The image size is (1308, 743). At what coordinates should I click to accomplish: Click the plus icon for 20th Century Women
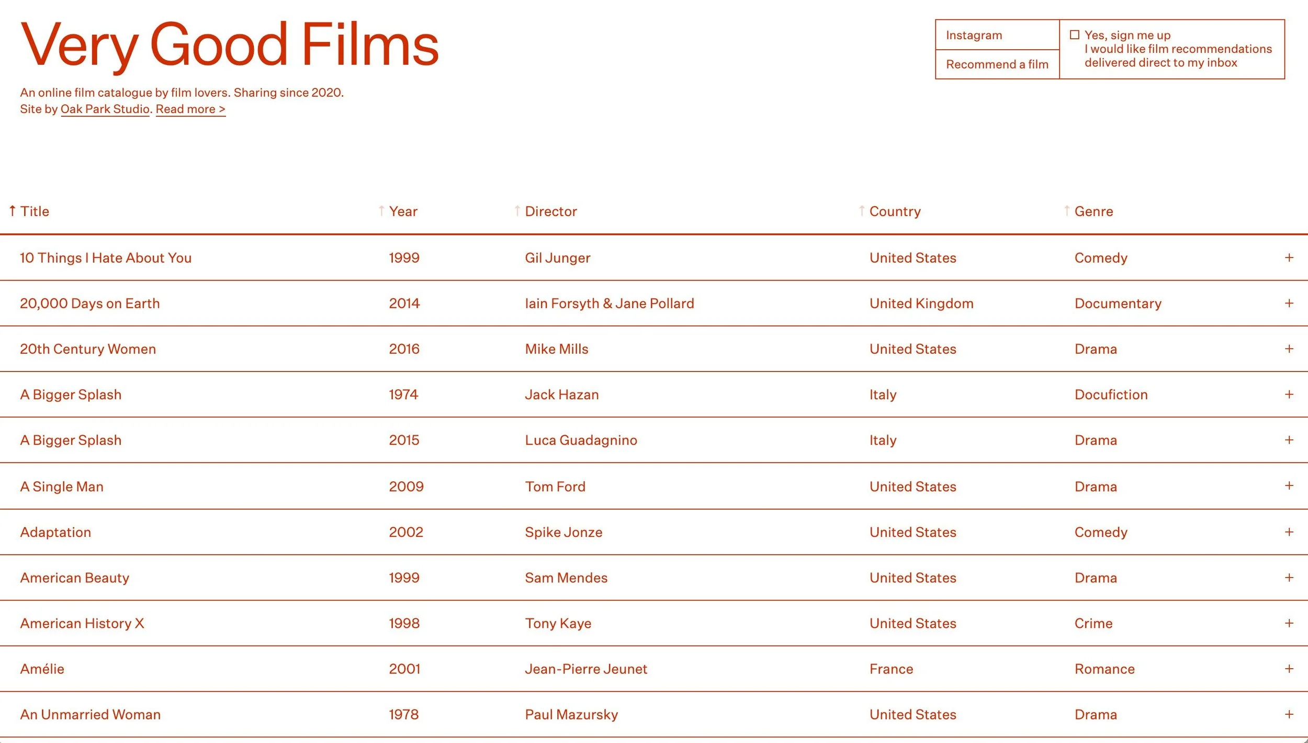1289,348
